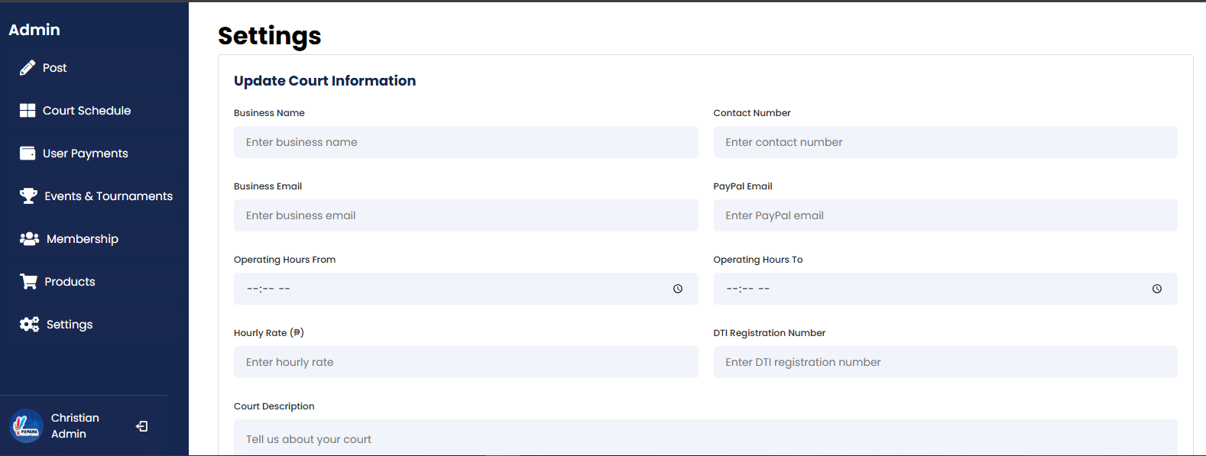
Task: Click the Events & Tournaments trophy icon
Action: click(x=28, y=196)
